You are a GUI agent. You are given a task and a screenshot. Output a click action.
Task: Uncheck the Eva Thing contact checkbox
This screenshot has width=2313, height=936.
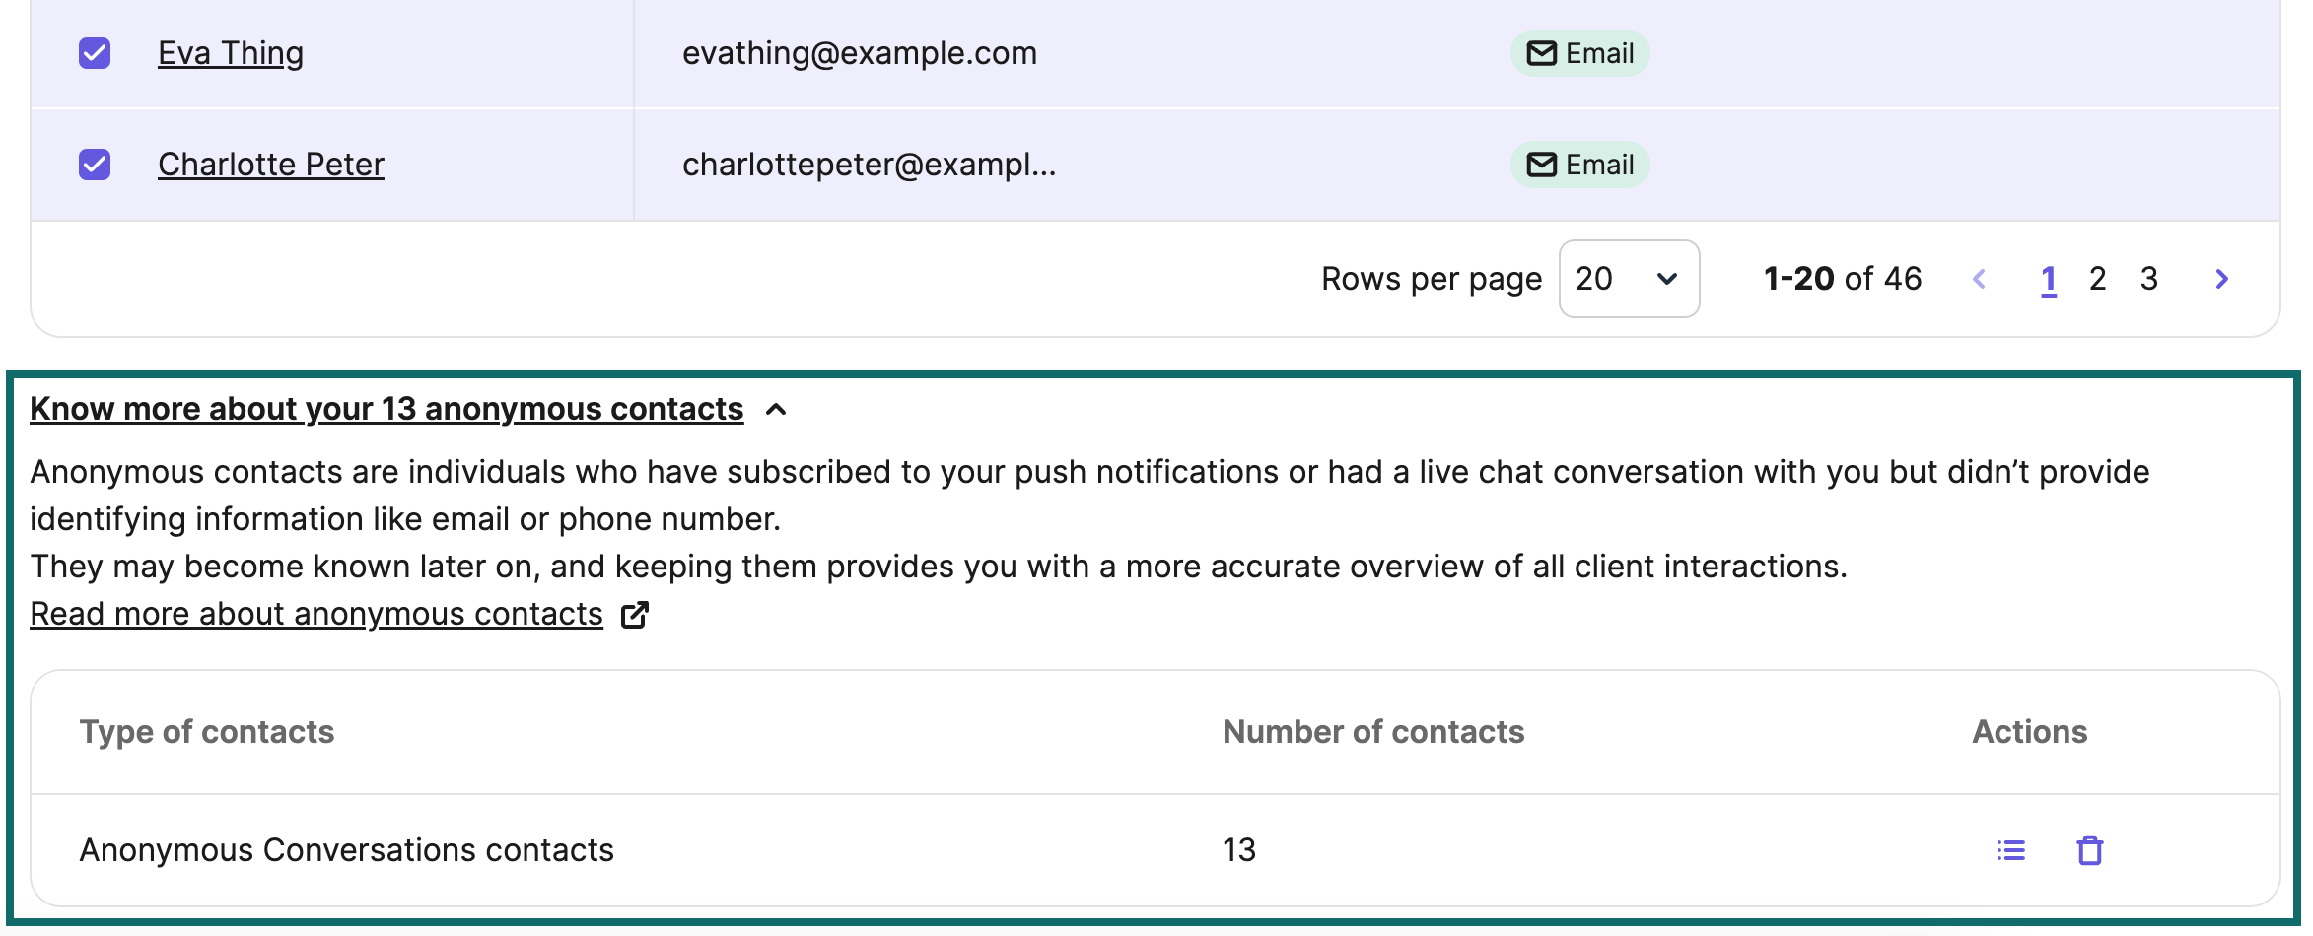(x=95, y=53)
